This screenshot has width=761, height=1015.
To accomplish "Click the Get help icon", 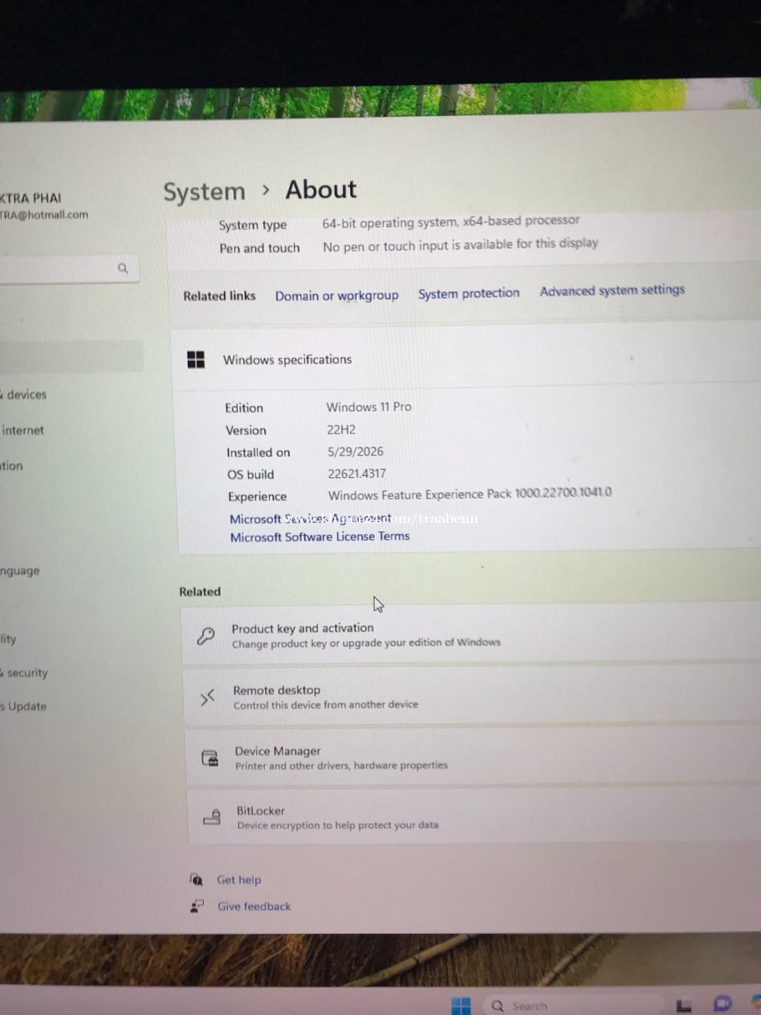I will point(196,879).
